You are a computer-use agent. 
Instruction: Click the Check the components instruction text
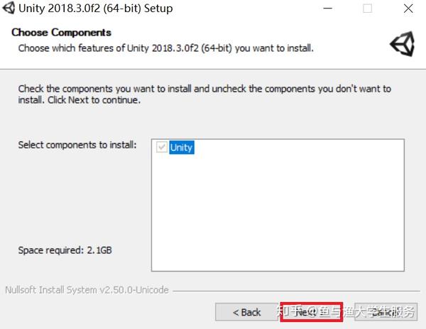pos(204,94)
